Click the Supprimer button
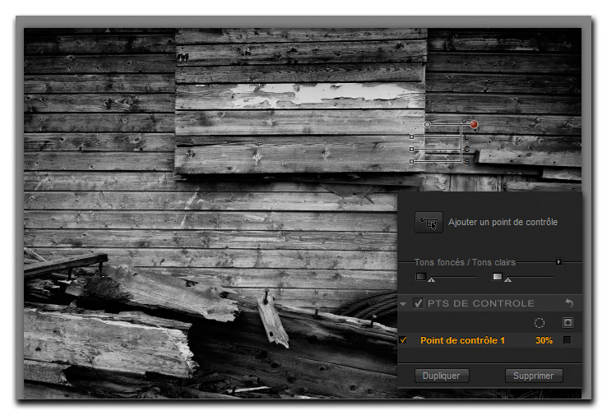The height and width of the screenshot is (415, 607). pyautogui.click(x=534, y=376)
